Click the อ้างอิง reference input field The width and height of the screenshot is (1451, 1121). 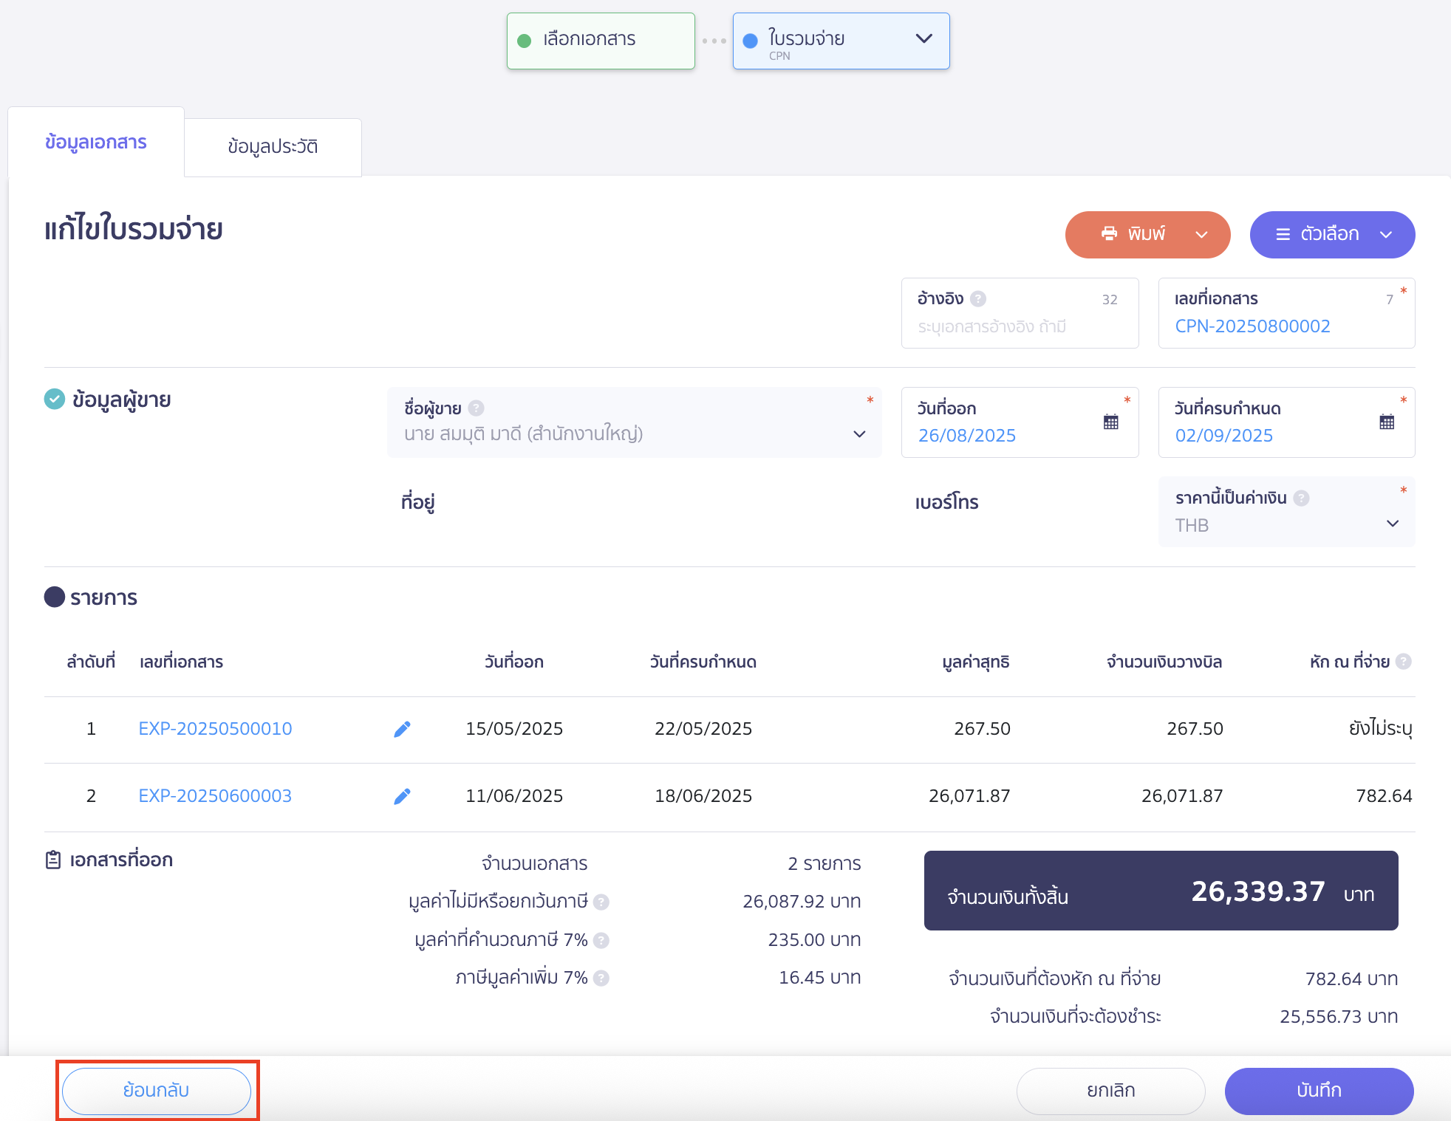click(x=1020, y=313)
